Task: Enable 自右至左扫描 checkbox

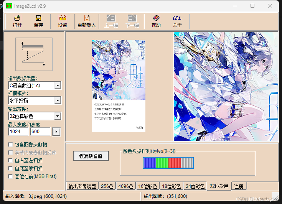Action: [x=11, y=161]
